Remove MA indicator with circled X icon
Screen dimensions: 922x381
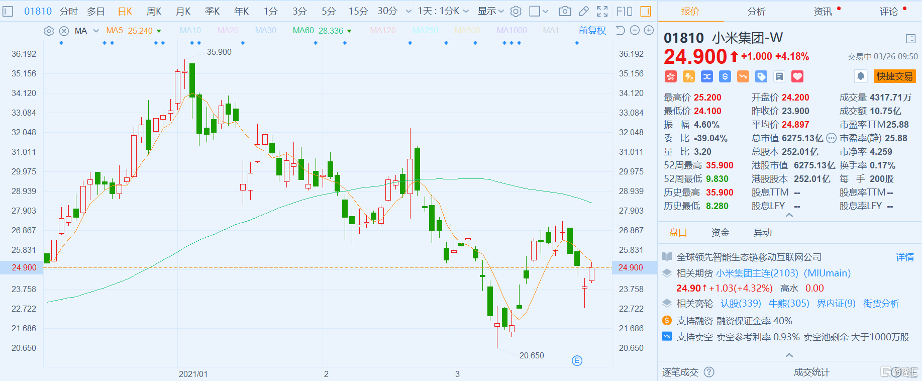(x=64, y=31)
